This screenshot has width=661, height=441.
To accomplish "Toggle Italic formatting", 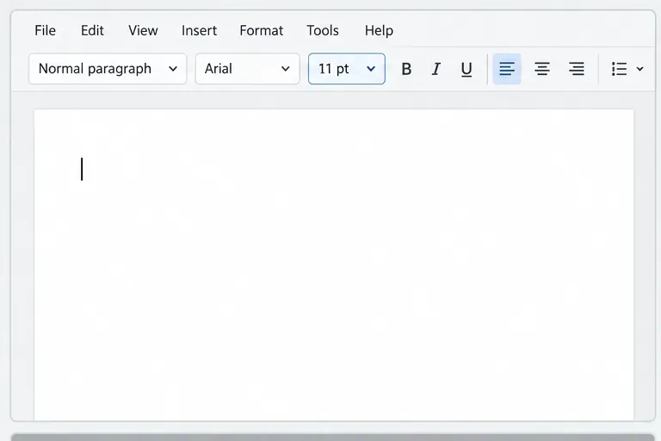I will (436, 69).
